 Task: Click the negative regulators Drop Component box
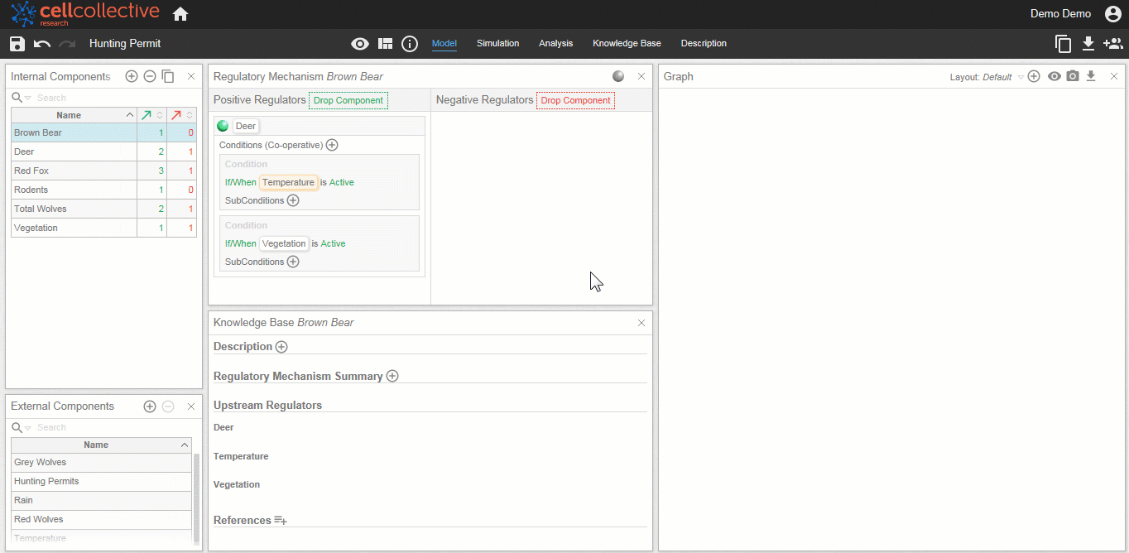point(575,100)
